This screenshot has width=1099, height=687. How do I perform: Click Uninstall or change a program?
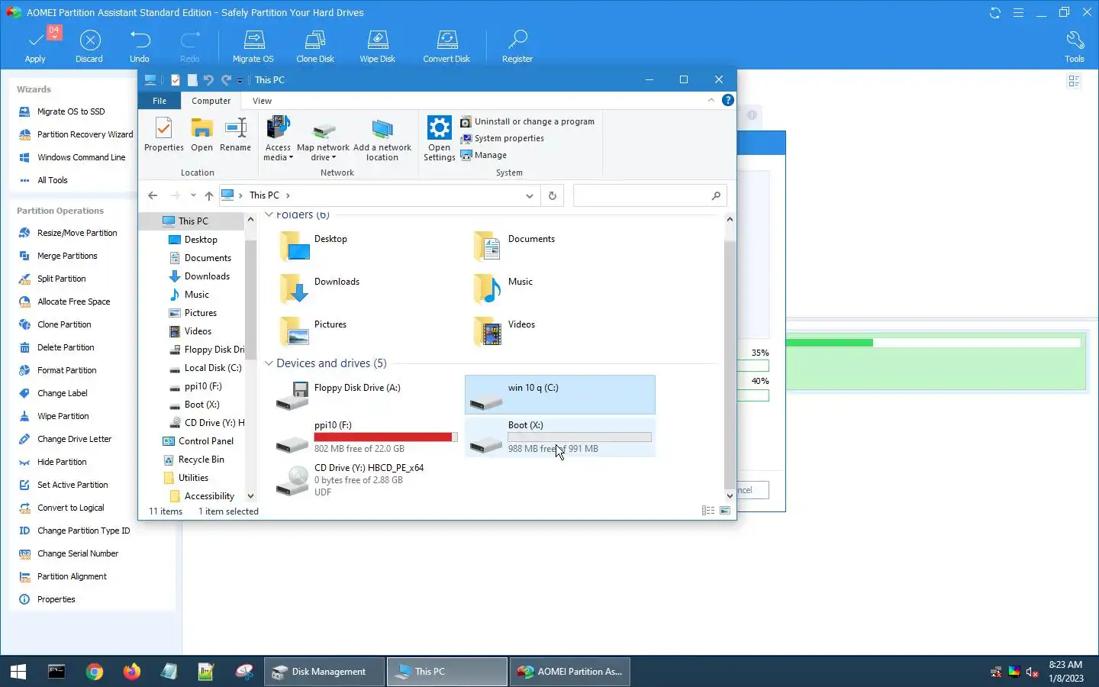(x=527, y=121)
